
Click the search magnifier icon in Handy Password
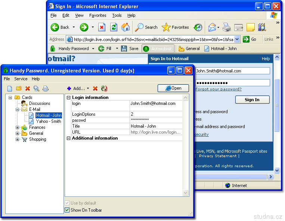[x=37, y=88]
